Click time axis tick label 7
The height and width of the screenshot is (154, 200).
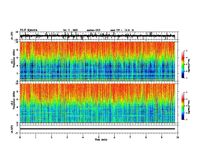(130, 137)
